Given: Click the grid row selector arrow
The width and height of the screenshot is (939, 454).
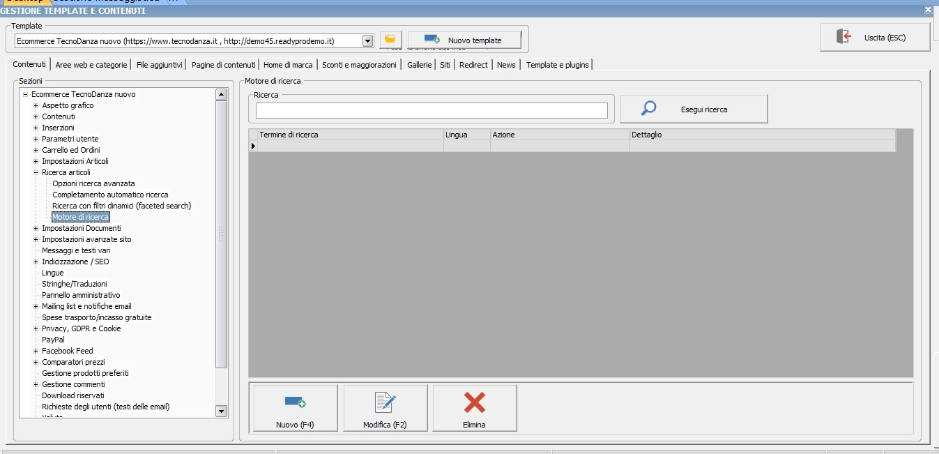Looking at the screenshot, I should [253, 146].
